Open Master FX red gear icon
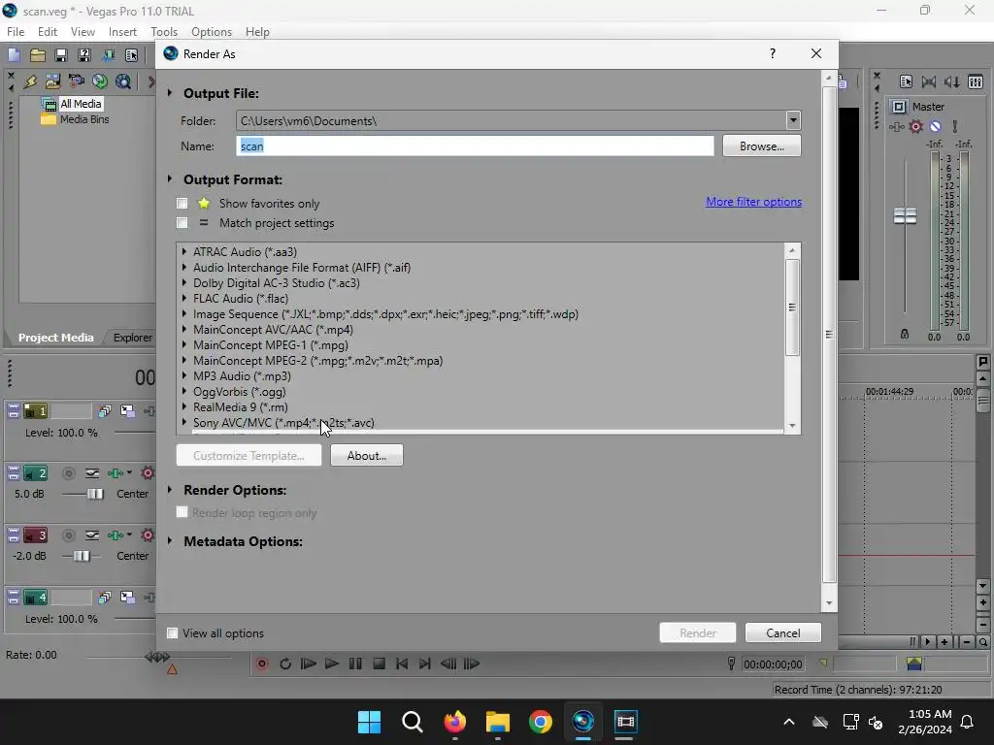Viewport: 994px width, 745px height. [x=916, y=126]
